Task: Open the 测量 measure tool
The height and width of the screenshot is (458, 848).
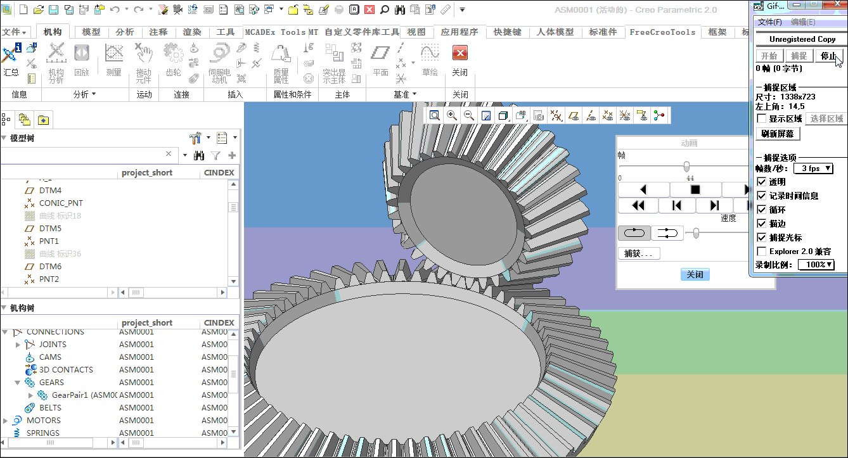Action: [113, 60]
